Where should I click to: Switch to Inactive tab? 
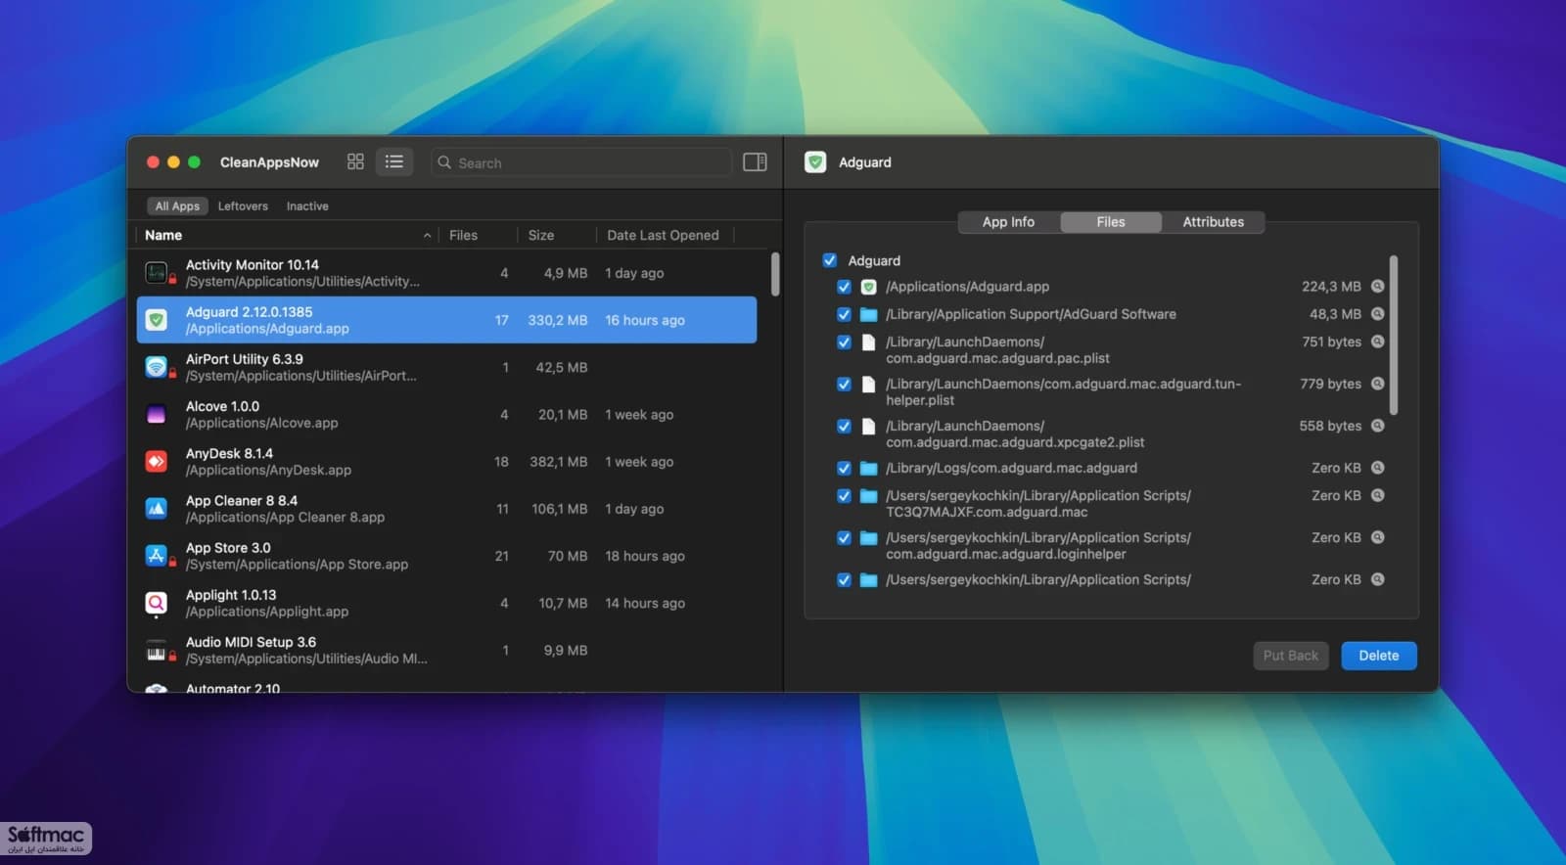coord(307,206)
